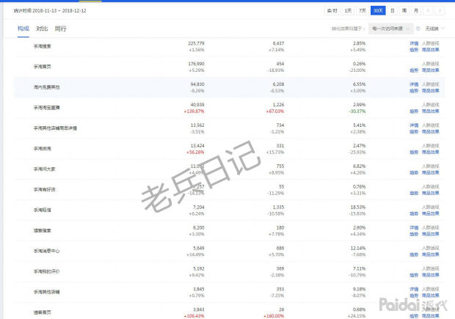Select the 7天 time range button
This screenshot has width=455, height=319.
click(x=363, y=11)
